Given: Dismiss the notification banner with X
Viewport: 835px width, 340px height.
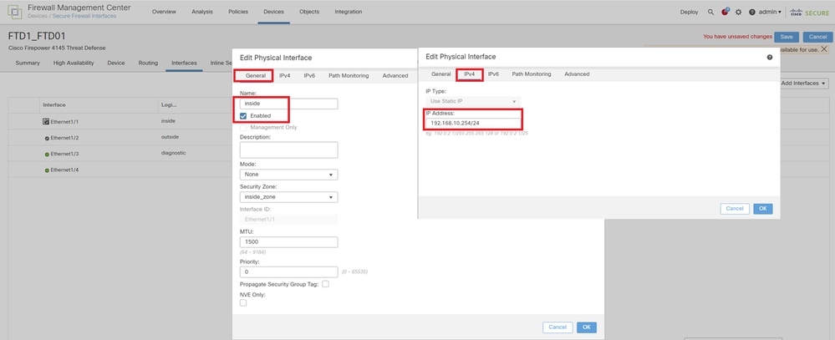Looking at the screenshot, I should (x=824, y=49).
